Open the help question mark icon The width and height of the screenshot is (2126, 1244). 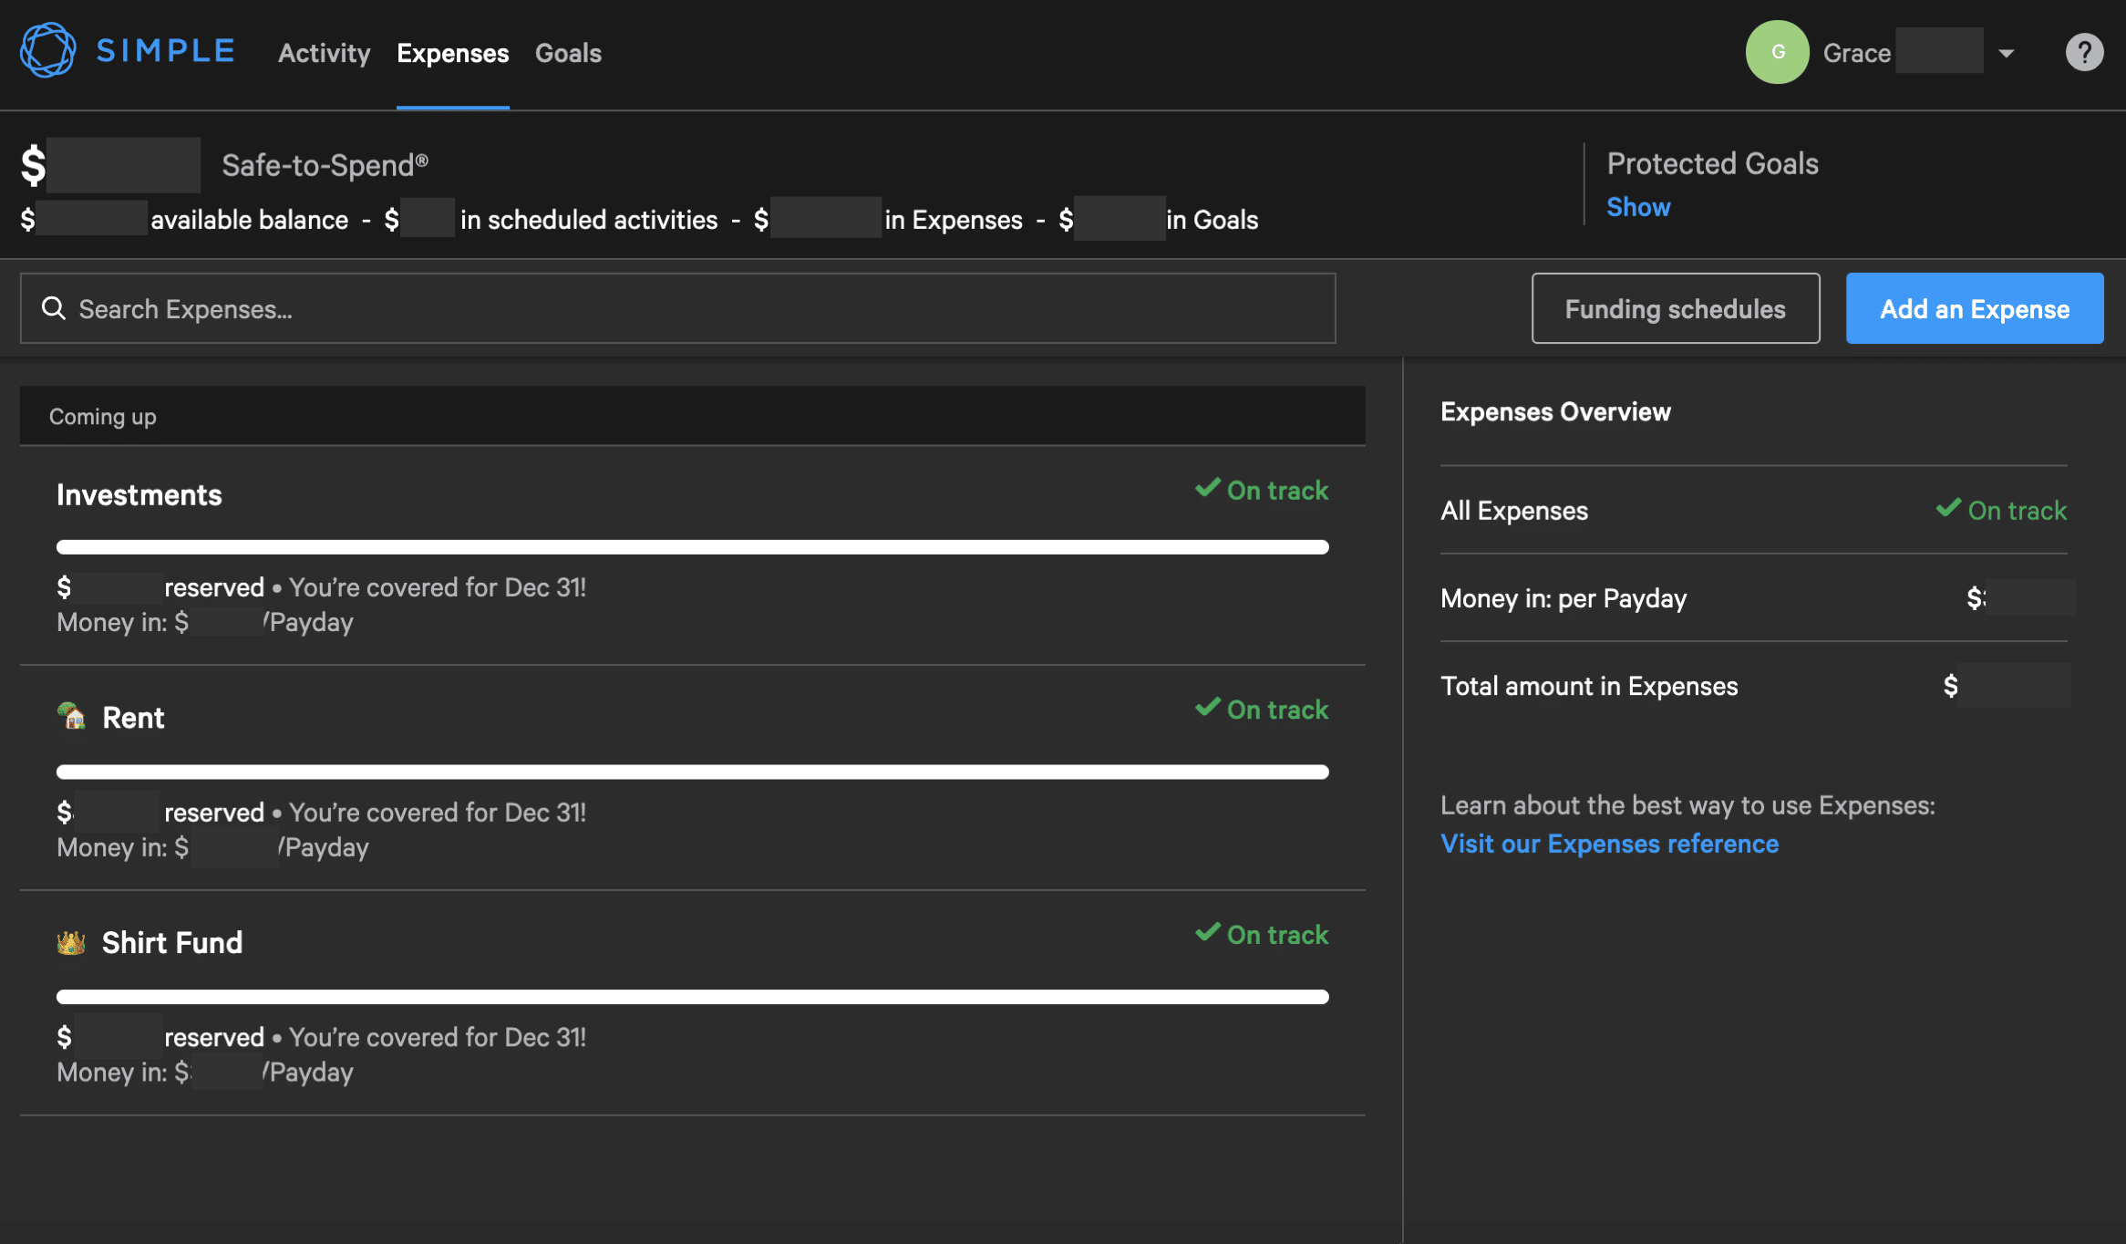2084,52
